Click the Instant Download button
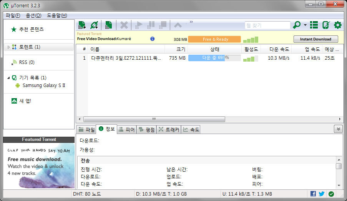Viewport: 347px width, 201px height. pyautogui.click(x=315, y=39)
